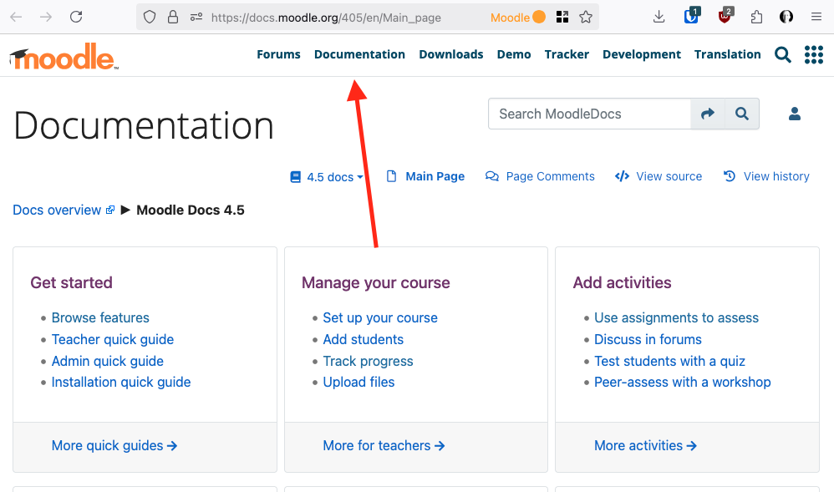Click the site padlock security icon
834x492 pixels.
tap(173, 17)
